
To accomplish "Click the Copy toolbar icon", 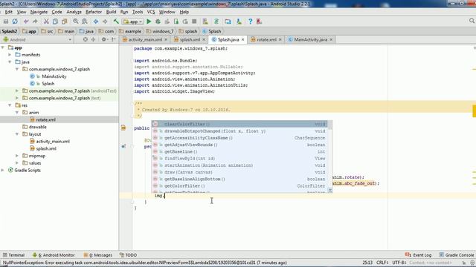I will tap(55, 22).
